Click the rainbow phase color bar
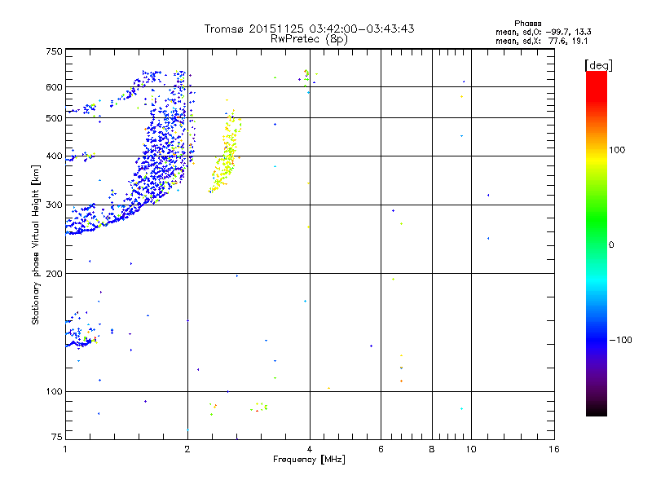 point(597,243)
